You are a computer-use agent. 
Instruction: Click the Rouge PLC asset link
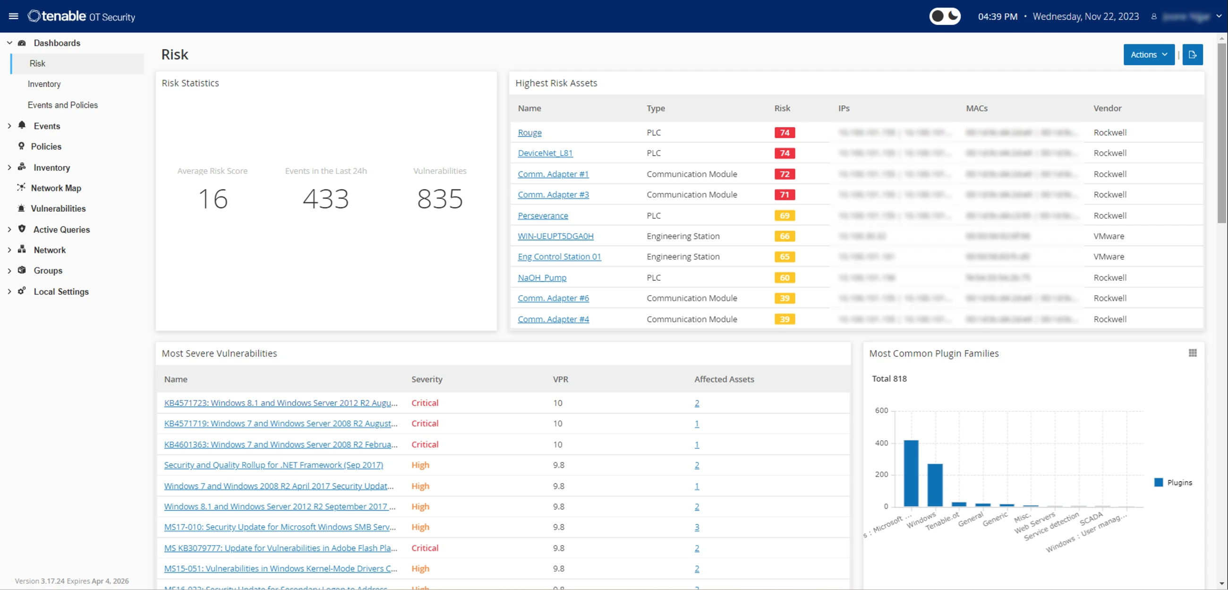click(x=529, y=132)
